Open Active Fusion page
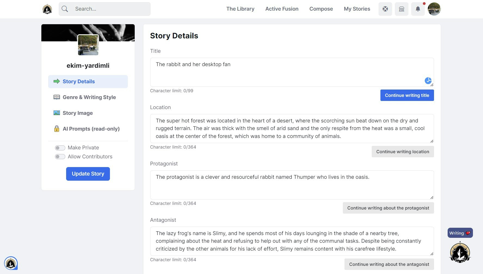The height and width of the screenshot is (274, 483). [282, 9]
